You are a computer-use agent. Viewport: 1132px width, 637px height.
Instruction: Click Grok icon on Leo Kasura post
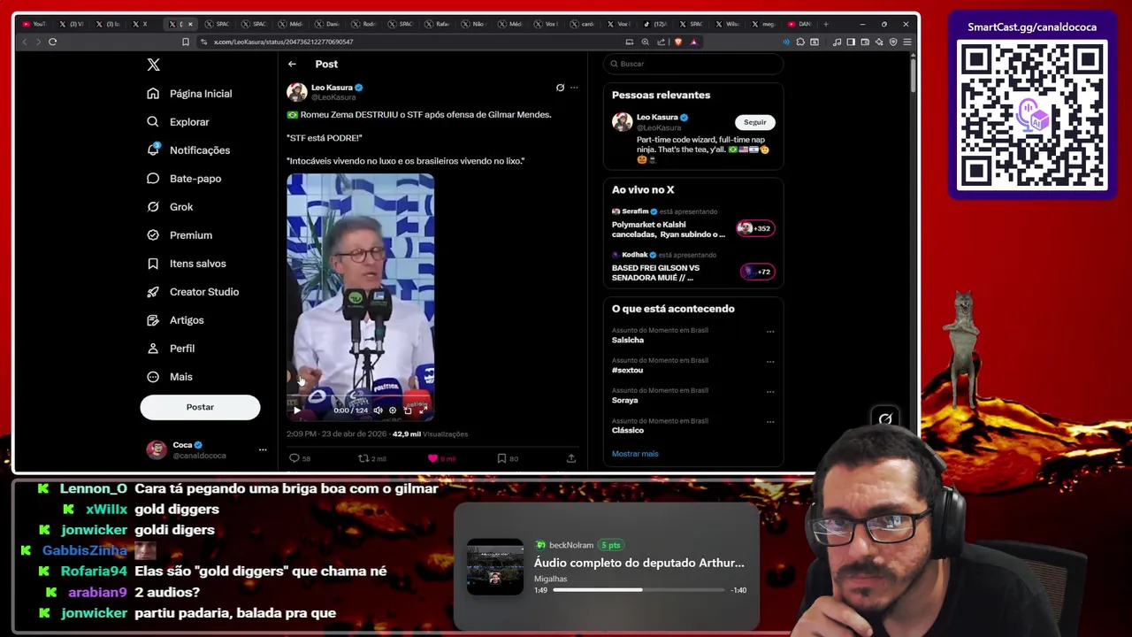(560, 88)
